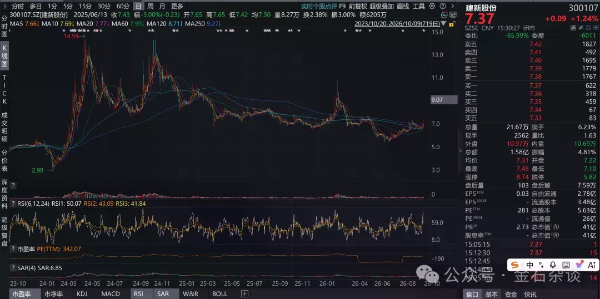
Task: Click the WP screen icon
Action: 453,15
